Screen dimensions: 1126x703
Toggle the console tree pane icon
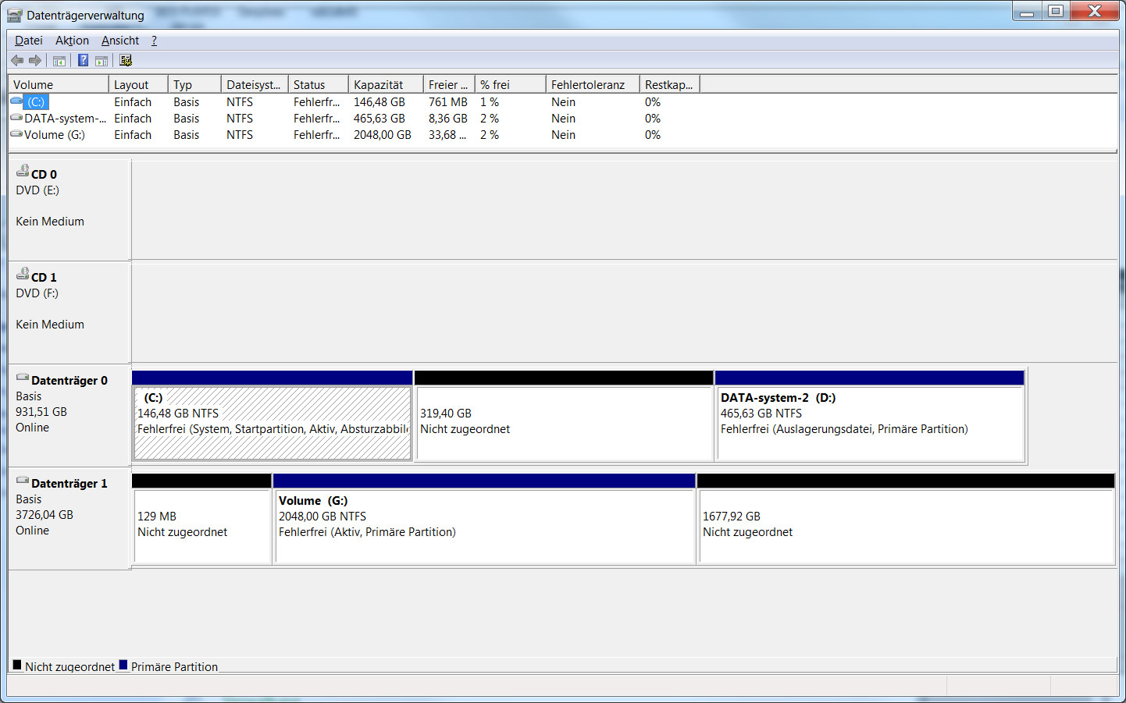59,61
